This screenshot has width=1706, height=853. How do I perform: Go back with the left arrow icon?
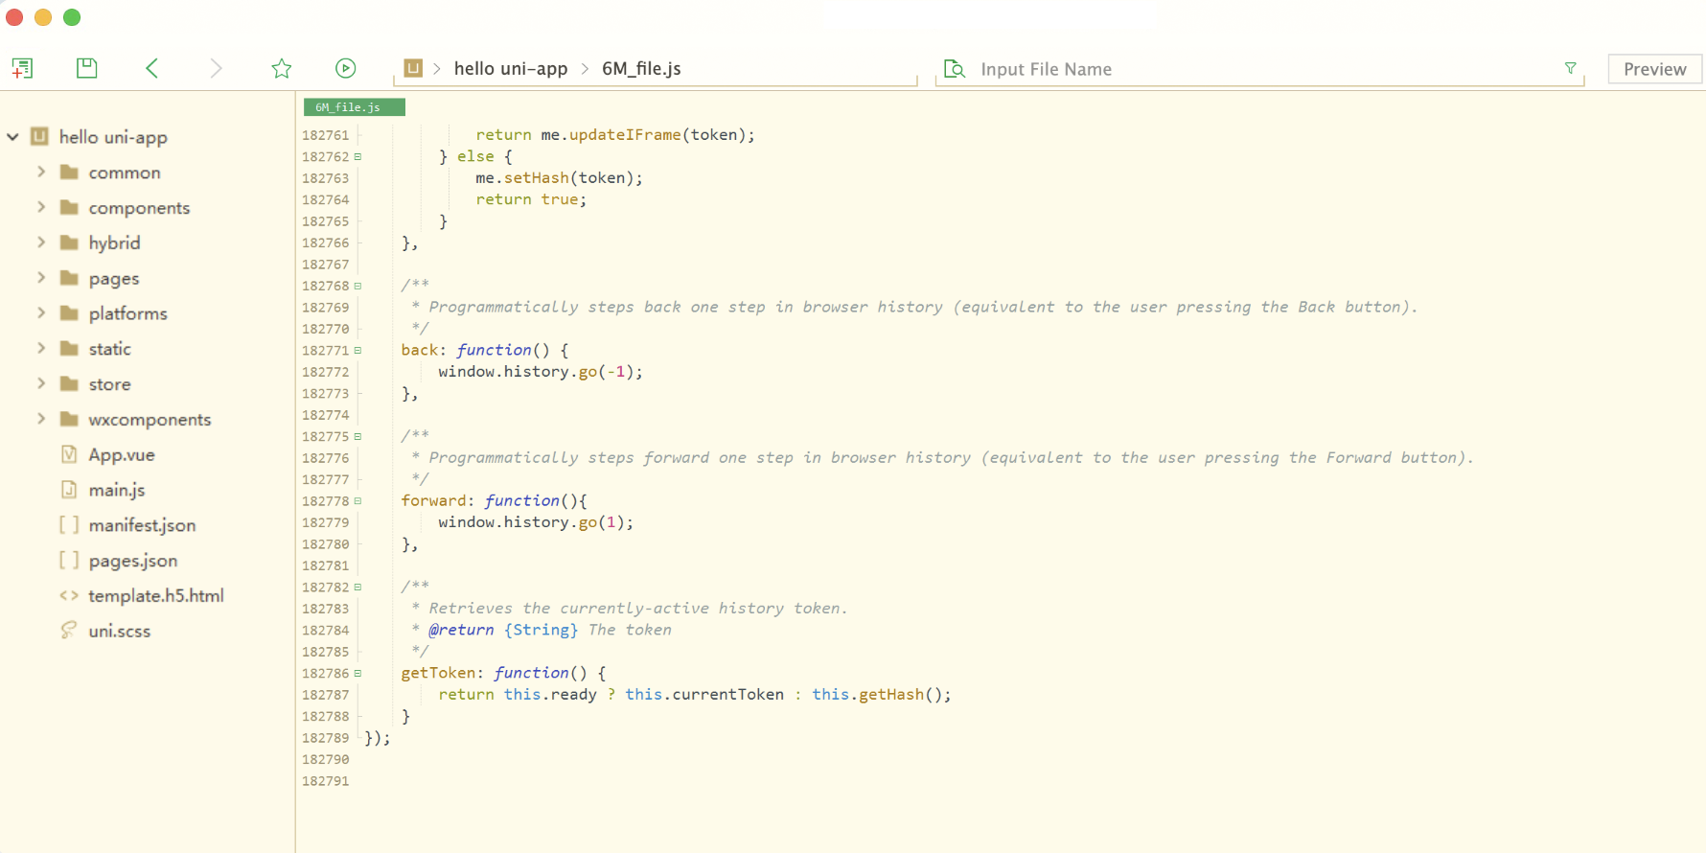coord(151,68)
